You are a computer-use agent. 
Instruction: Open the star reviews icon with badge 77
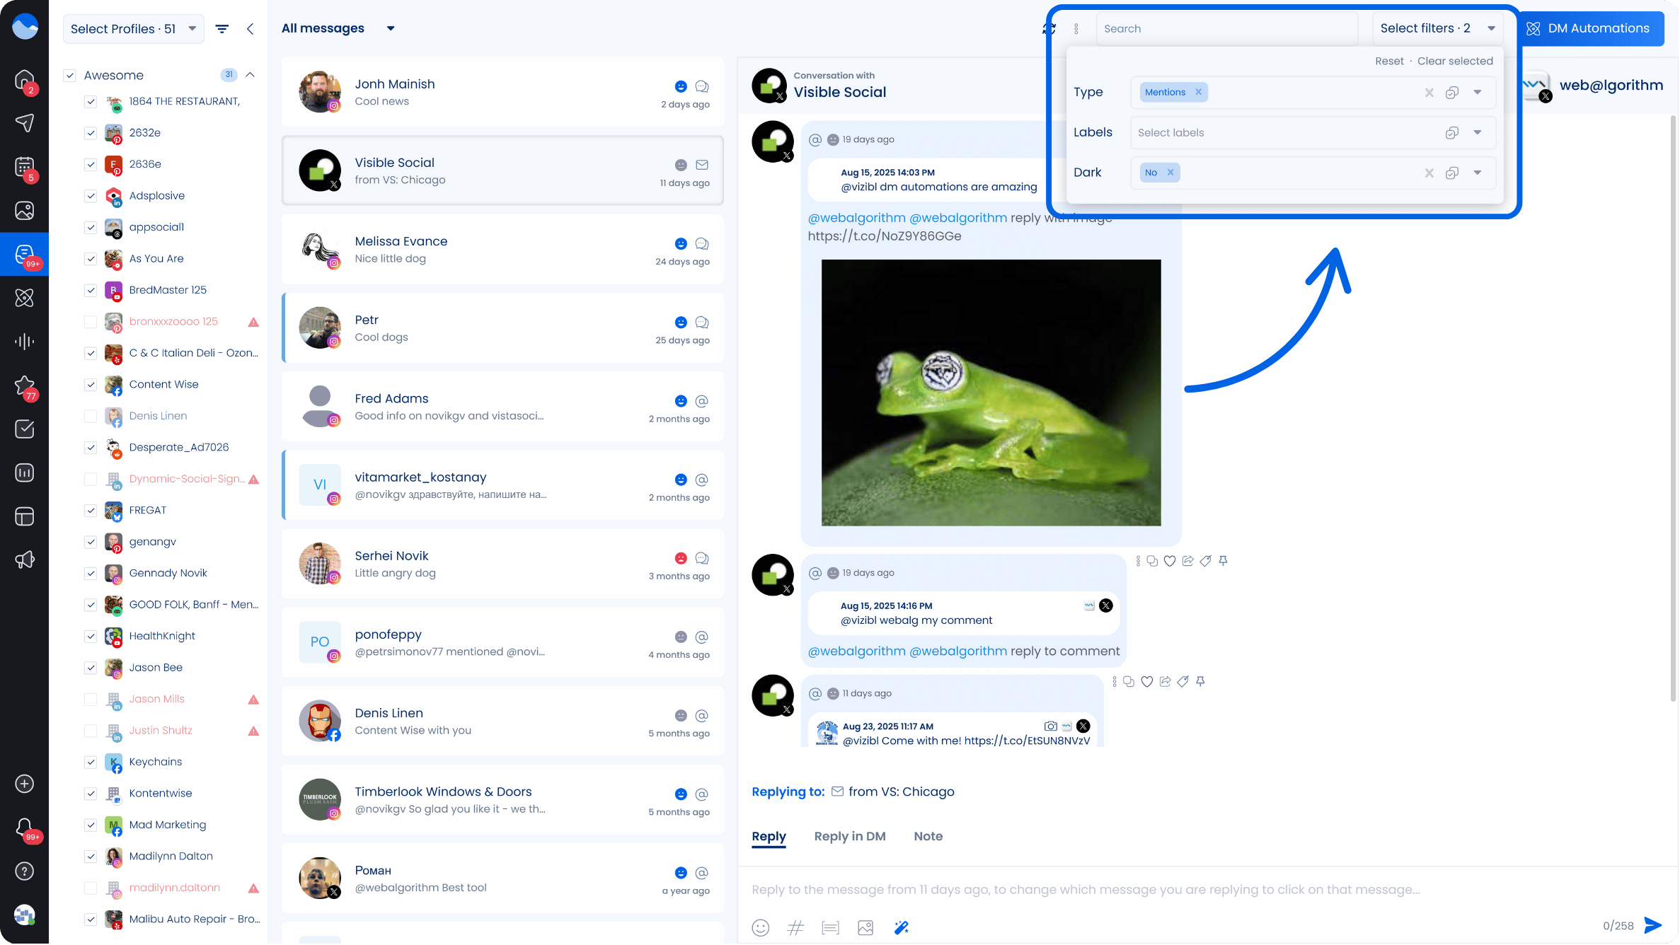tap(24, 386)
